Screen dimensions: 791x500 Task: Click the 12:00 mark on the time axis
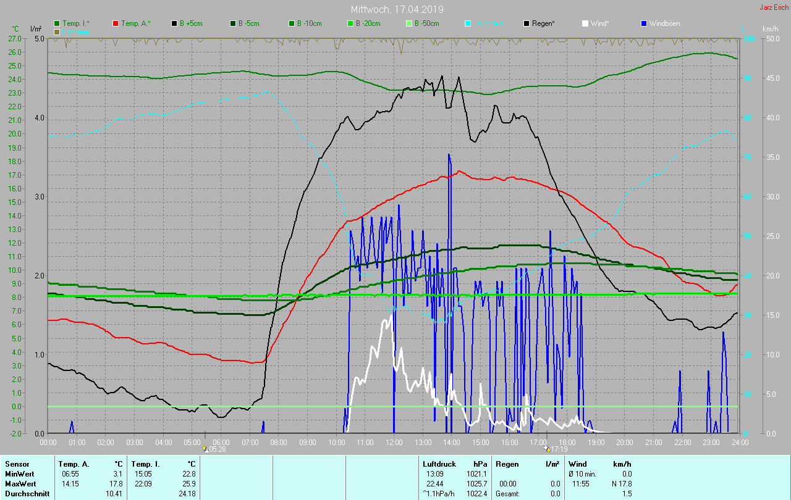(x=394, y=443)
